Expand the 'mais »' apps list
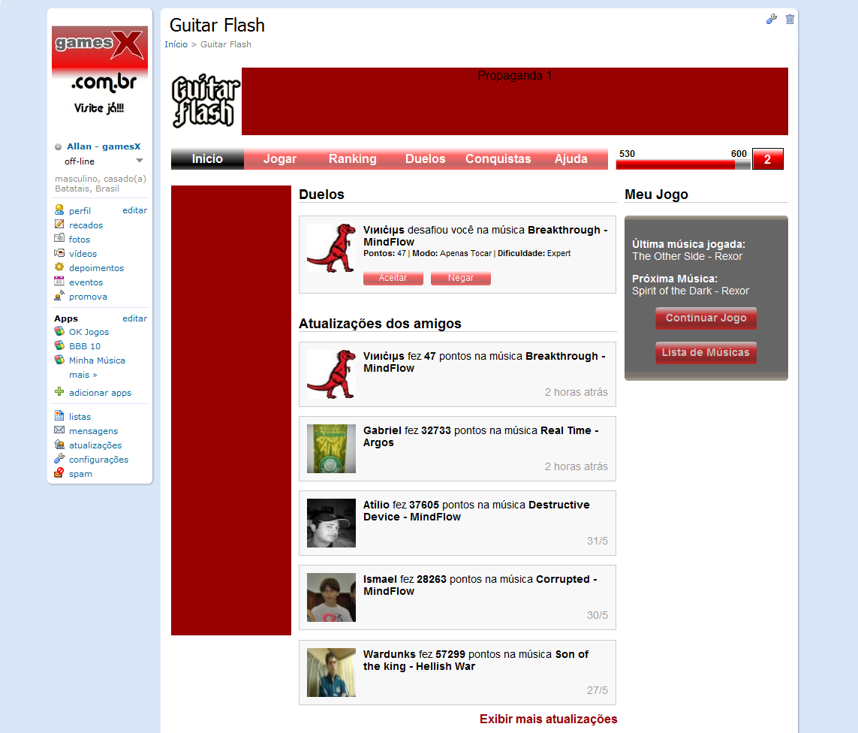This screenshot has height=733, width=858. tap(83, 375)
